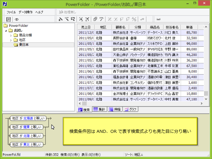
Task: Expand the 商品分類 folder node
Action: 11,35
